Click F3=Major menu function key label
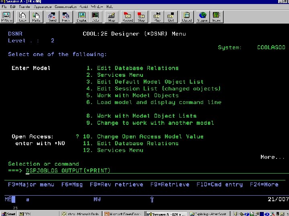Image resolution: width=289 pixels, height=216 pixels. pyautogui.click(x=31, y=184)
